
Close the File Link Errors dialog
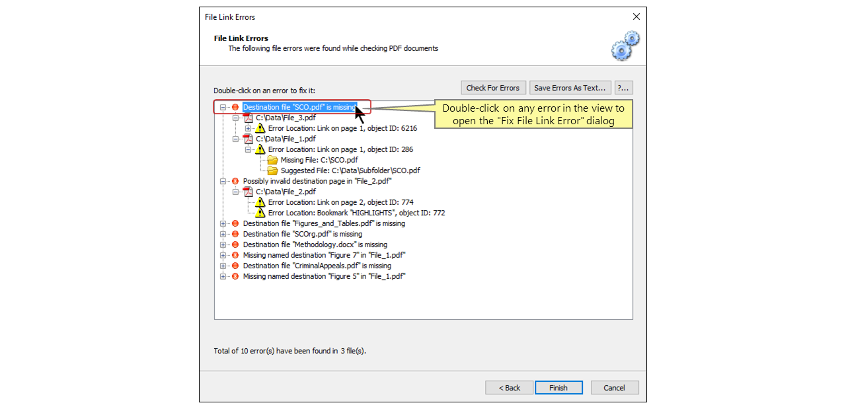click(636, 17)
